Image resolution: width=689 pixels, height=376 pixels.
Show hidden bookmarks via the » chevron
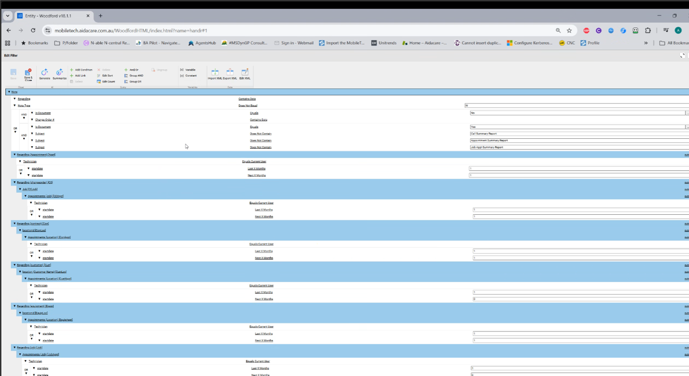[646, 43]
